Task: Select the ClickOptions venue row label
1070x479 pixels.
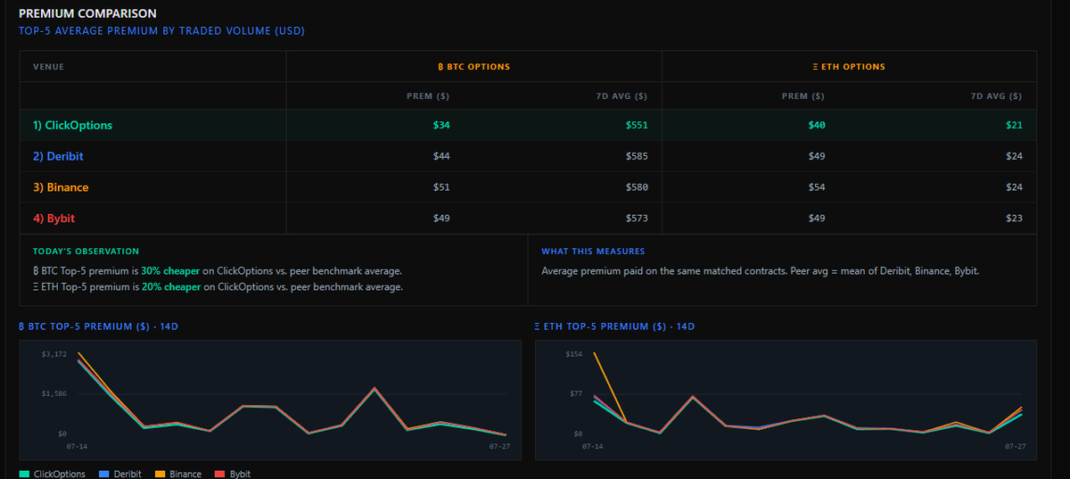Action: pos(72,126)
